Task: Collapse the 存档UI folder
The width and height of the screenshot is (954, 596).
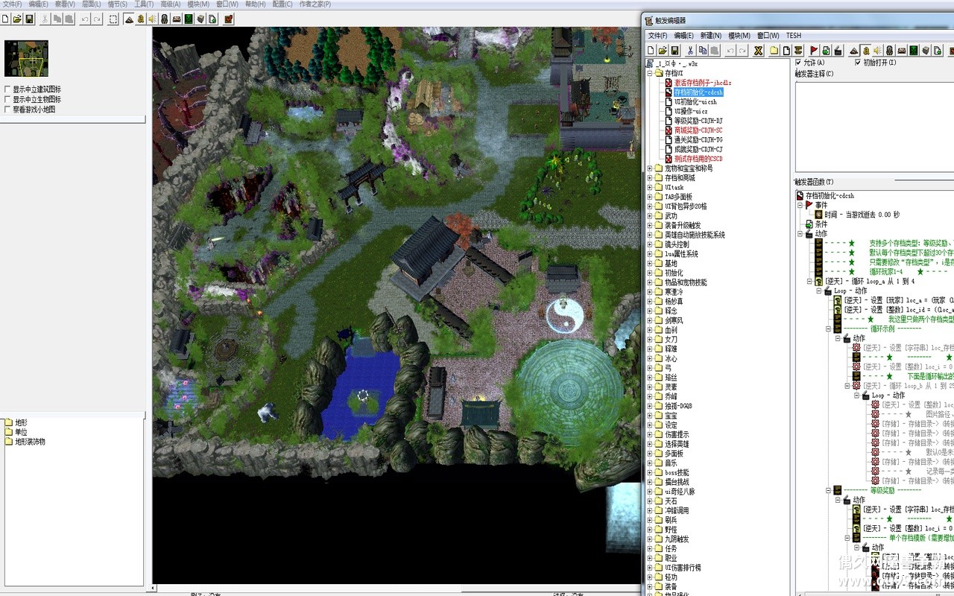Action: (649, 74)
